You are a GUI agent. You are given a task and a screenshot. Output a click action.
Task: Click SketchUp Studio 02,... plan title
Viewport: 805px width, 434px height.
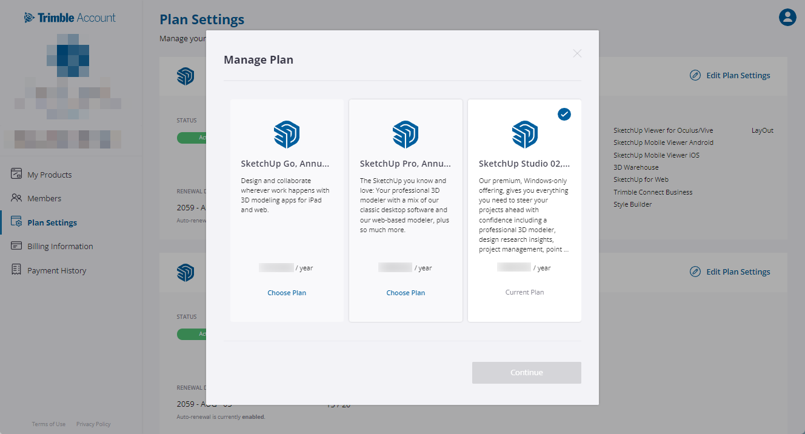[524, 164]
